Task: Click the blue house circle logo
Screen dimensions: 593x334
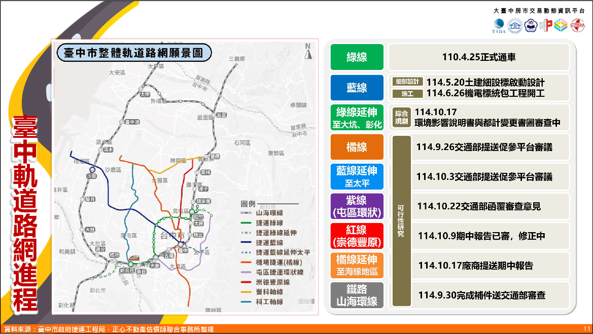Action: (515, 25)
